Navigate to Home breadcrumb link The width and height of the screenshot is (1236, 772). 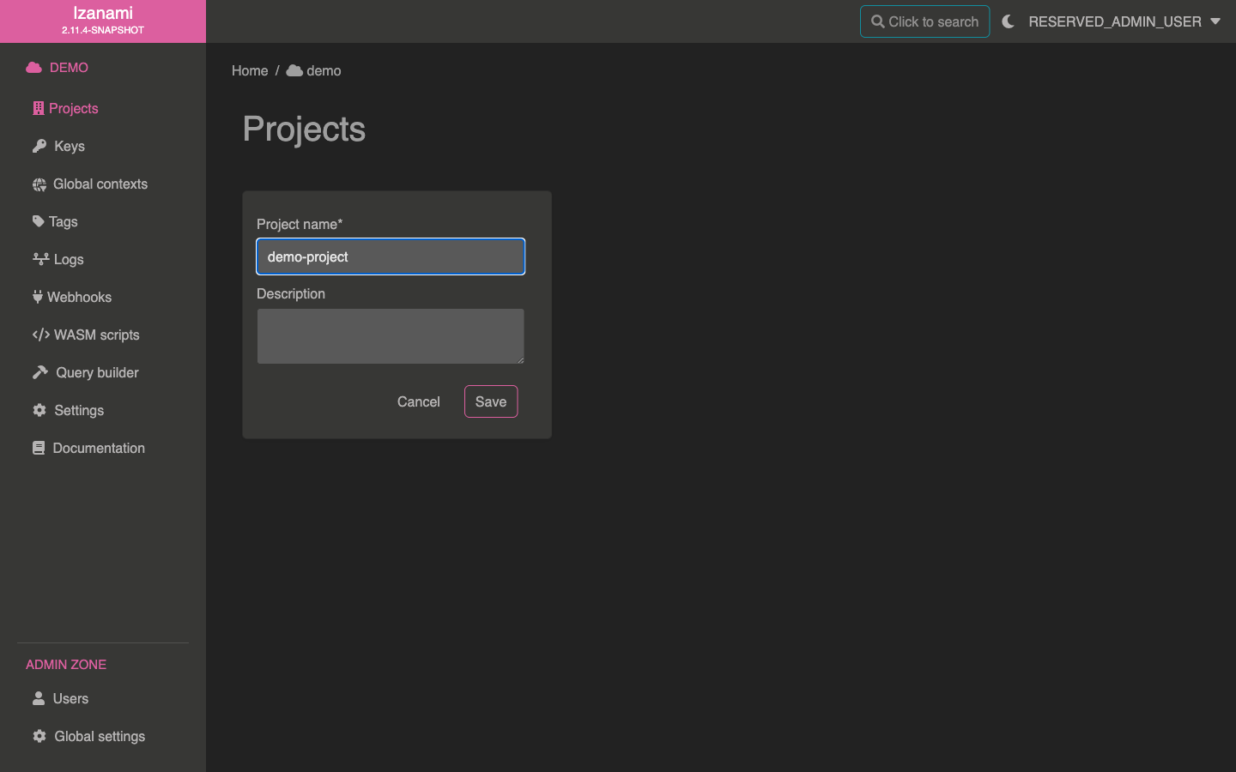250,70
